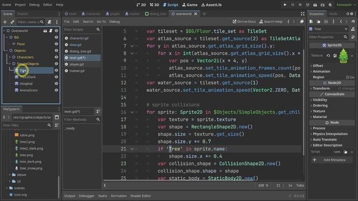This screenshot has width=358, height=201.
Task: Toggle alphabetical sorting of methods list
Action: (98, 112)
